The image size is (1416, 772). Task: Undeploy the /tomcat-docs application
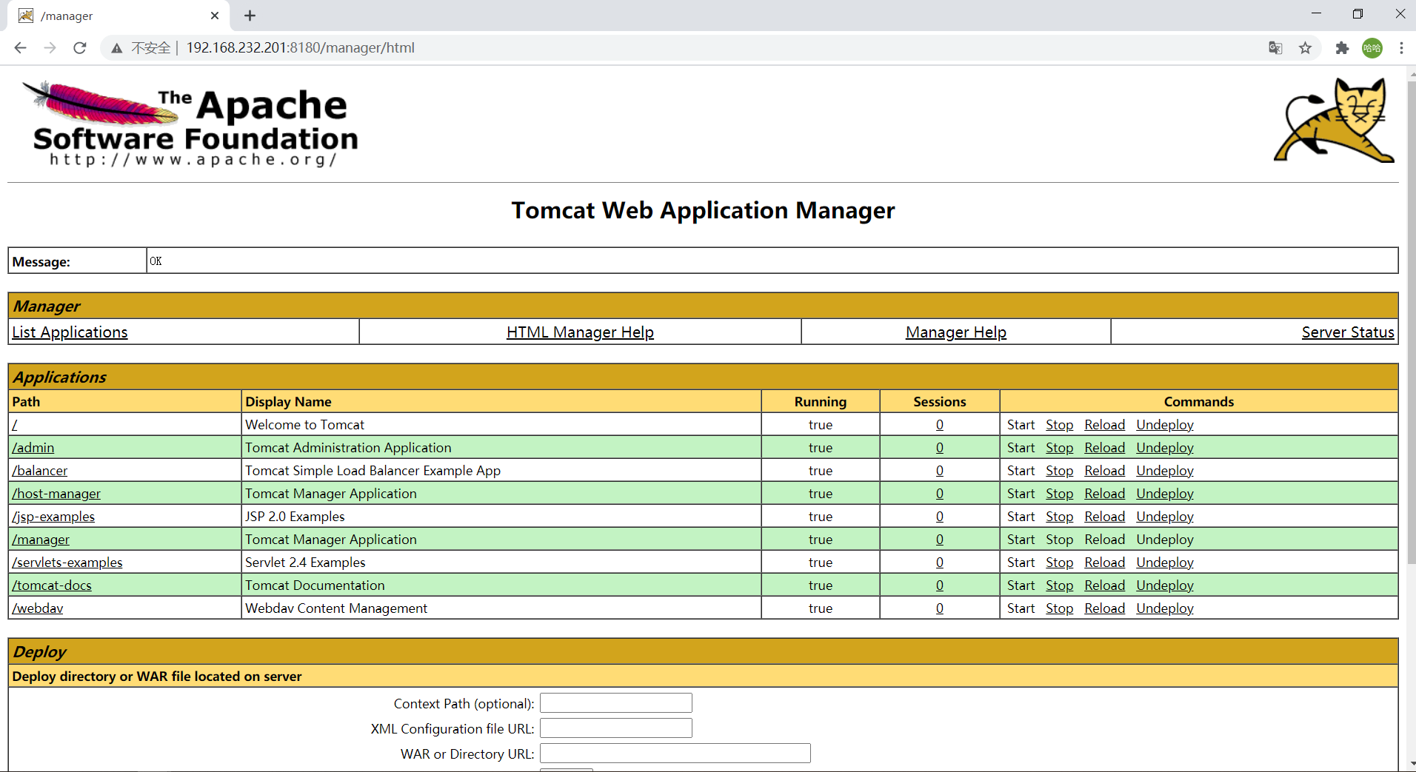click(x=1165, y=585)
